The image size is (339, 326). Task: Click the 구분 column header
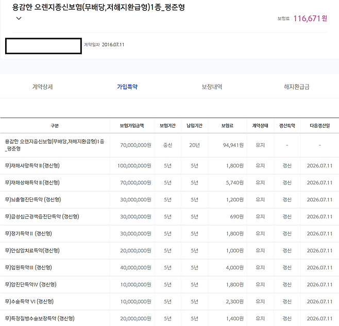(55, 126)
